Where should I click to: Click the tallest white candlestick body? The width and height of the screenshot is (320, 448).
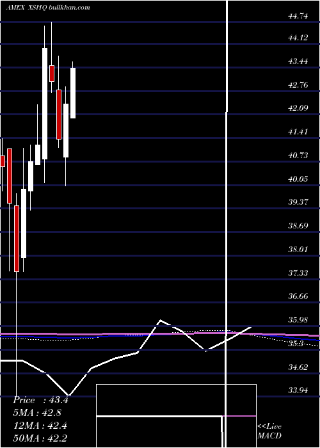coord(45,104)
